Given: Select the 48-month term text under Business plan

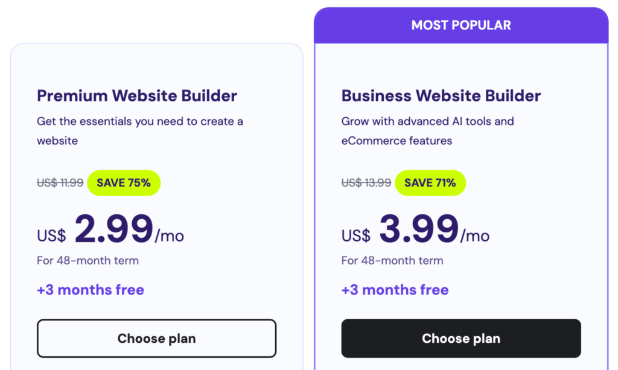Looking at the screenshot, I should [x=392, y=261].
